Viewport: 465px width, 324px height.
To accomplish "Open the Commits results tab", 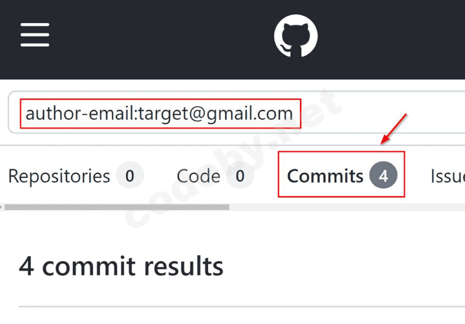I will tap(325, 176).
